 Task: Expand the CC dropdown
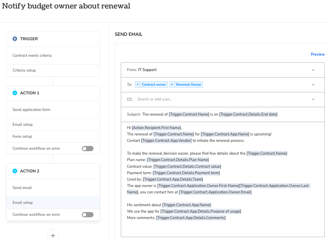tap(313, 99)
